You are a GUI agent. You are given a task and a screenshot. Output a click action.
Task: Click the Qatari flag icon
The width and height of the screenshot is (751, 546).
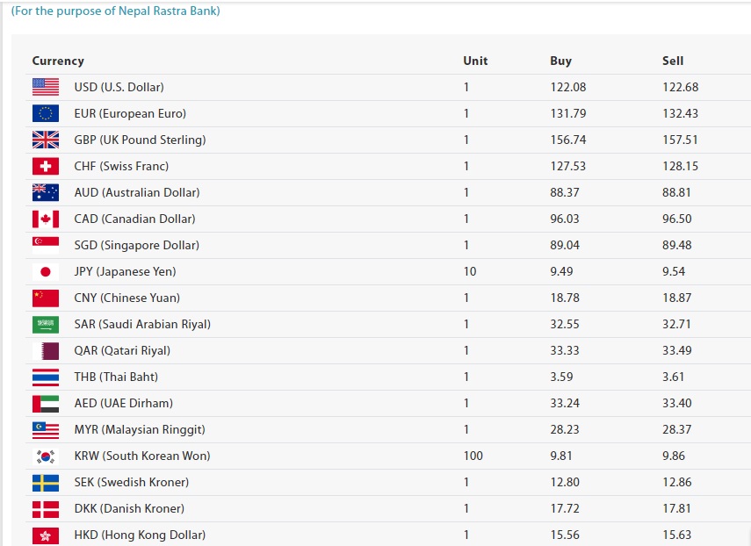46,350
